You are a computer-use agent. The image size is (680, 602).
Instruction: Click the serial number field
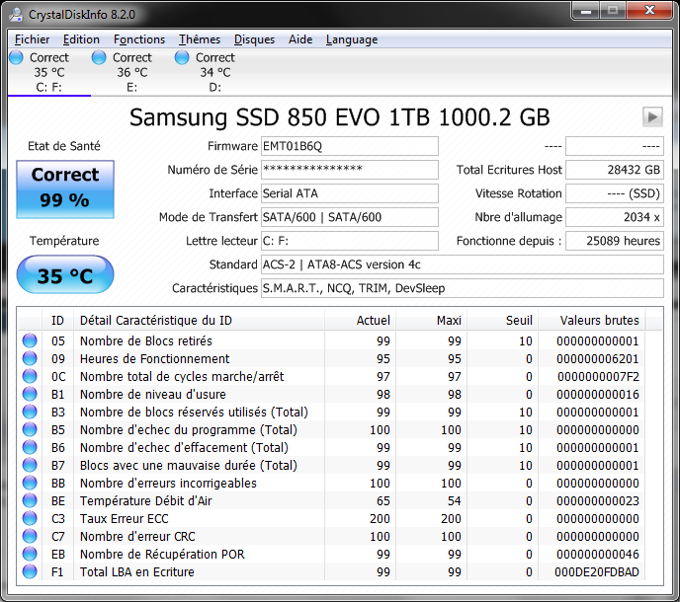[x=350, y=170]
